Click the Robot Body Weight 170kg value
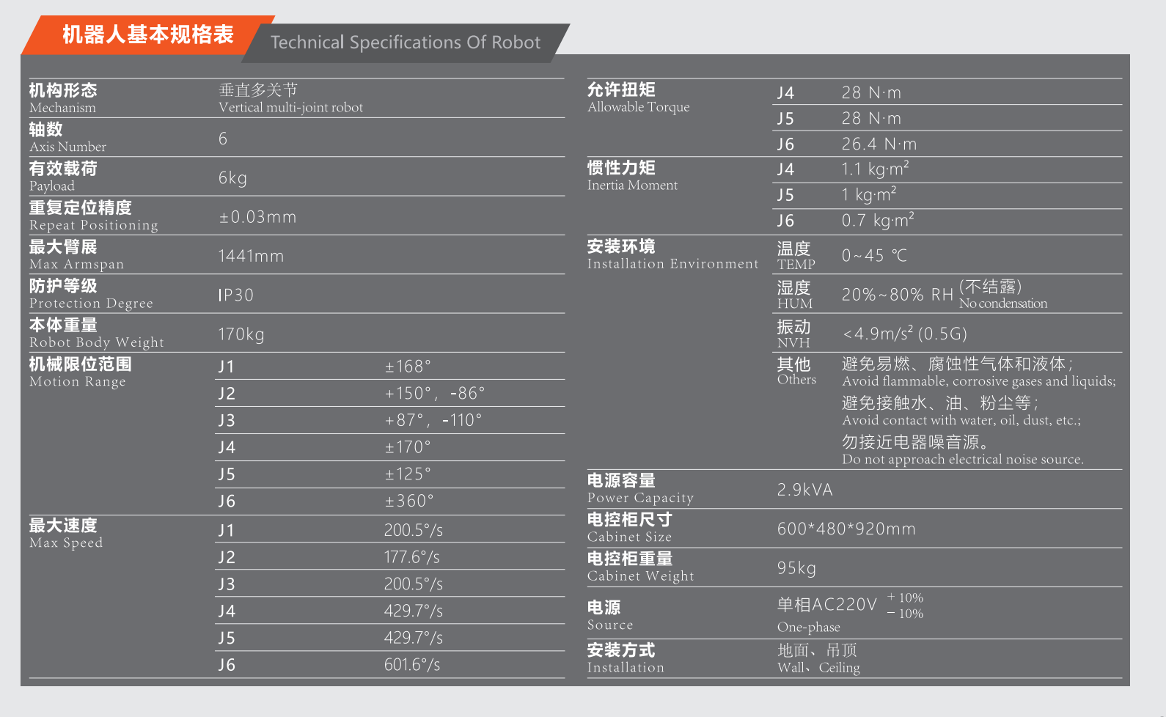This screenshot has width=1166, height=717. (x=241, y=334)
